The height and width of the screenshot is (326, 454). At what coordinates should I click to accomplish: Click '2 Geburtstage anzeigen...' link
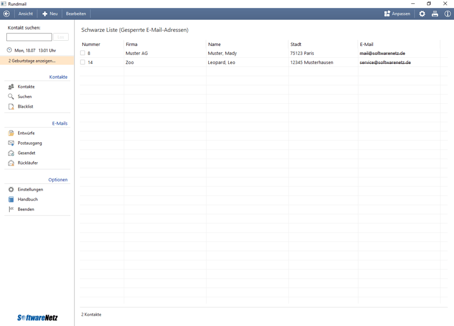32,61
